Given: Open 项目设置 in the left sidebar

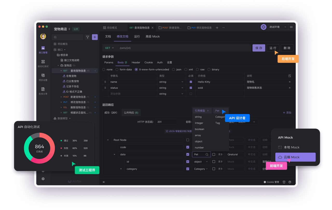Looking at the screenshot, I should coord(43,78).
